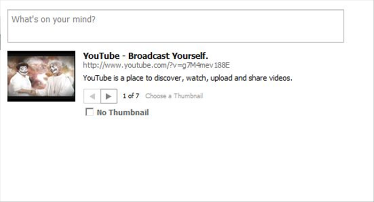Click the youtube.com URL text
The height and width of the screenshot is (202, 374).
[x=156, y=65]
